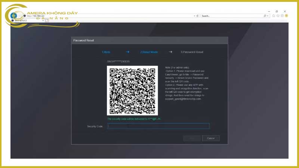Open a new browser tab
The image size is (299, 168).
pyautogui.click(x=47, y=21)
